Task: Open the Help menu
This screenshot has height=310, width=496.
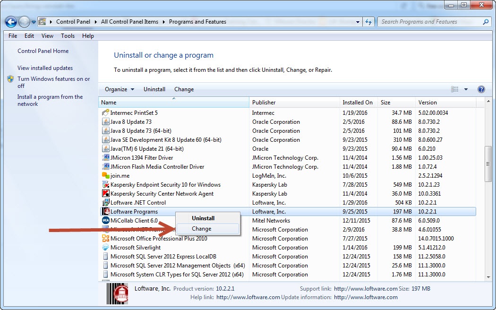Action: click(x=88, y=36)
